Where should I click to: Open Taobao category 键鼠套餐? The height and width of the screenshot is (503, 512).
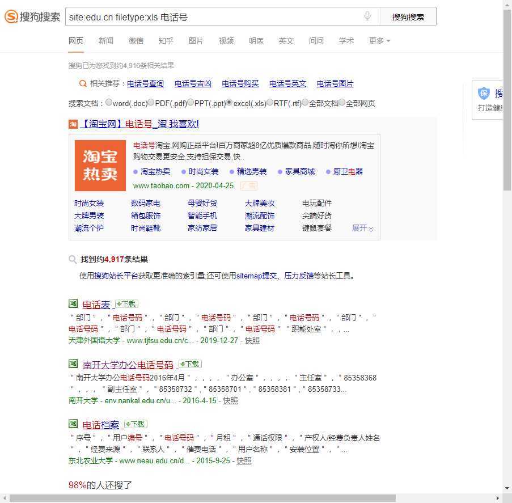tap(317, 228)
